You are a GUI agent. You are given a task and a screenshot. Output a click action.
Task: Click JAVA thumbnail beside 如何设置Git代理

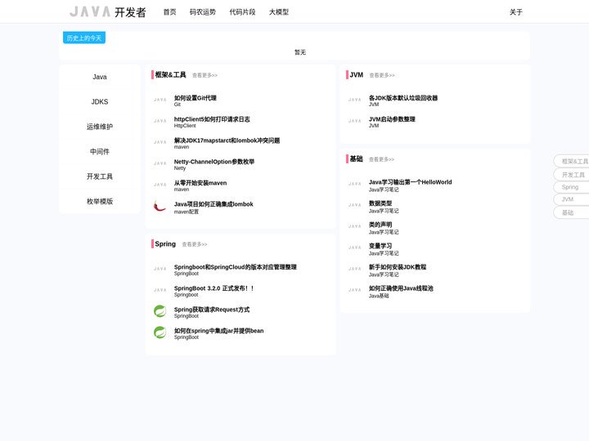[160, 100]
